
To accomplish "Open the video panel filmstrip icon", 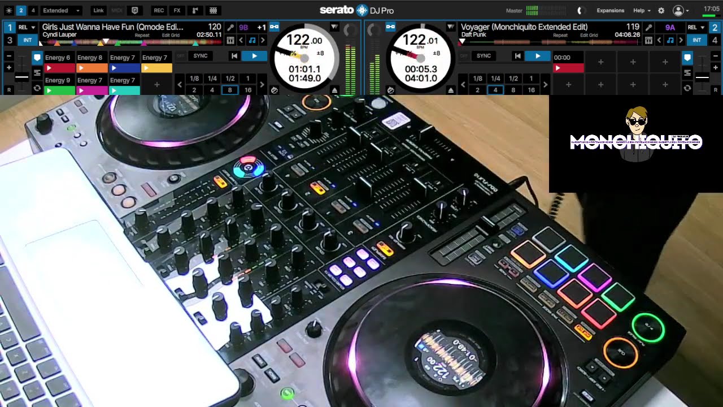I will pyautogui.click(x=213, y=10).
